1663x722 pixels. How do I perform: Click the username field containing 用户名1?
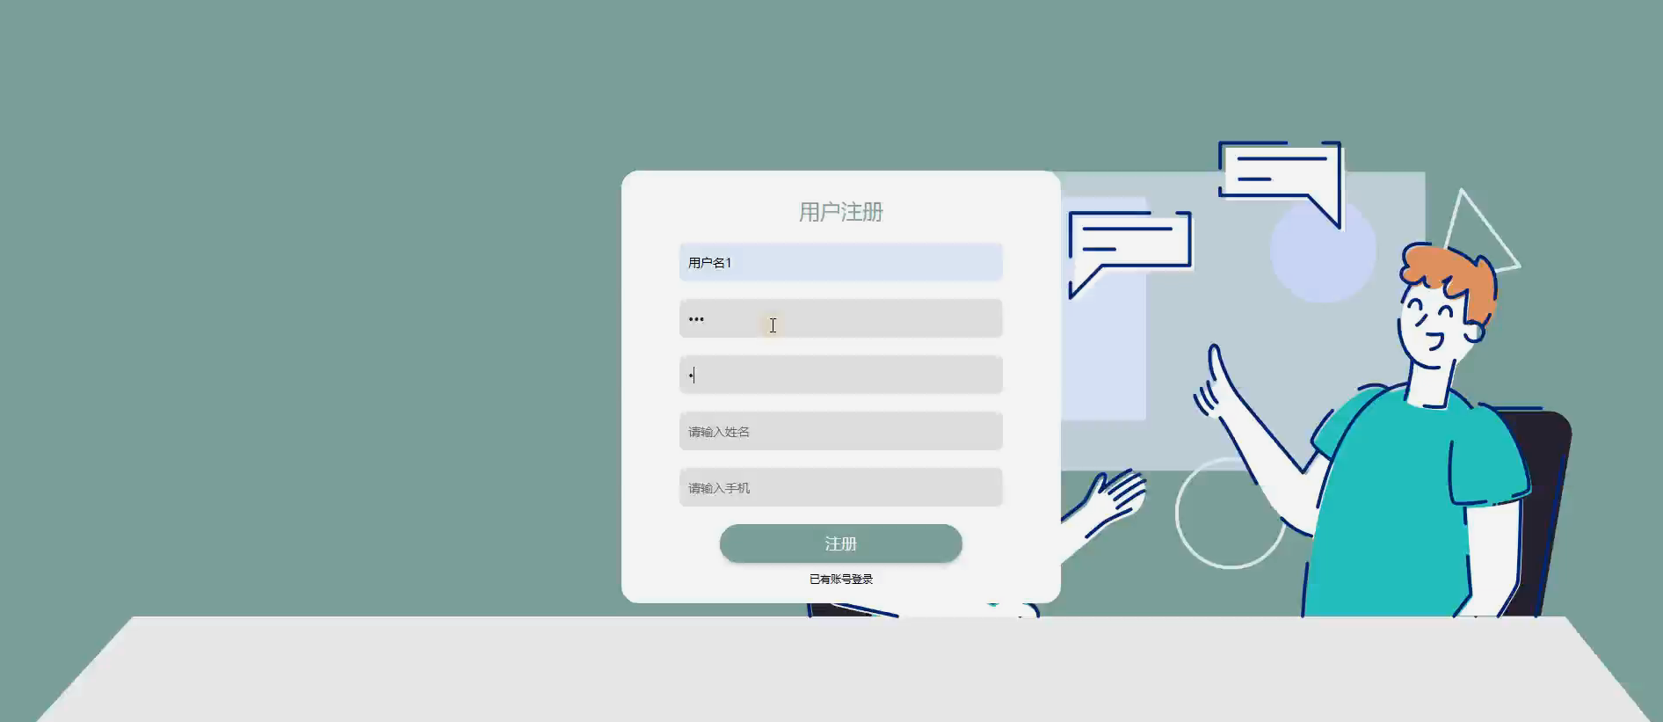click(840, 262)
